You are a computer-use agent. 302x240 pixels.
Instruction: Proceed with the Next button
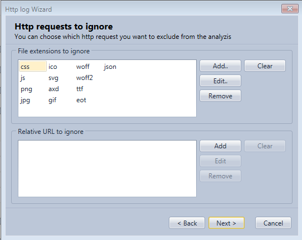tap(226, 223)
